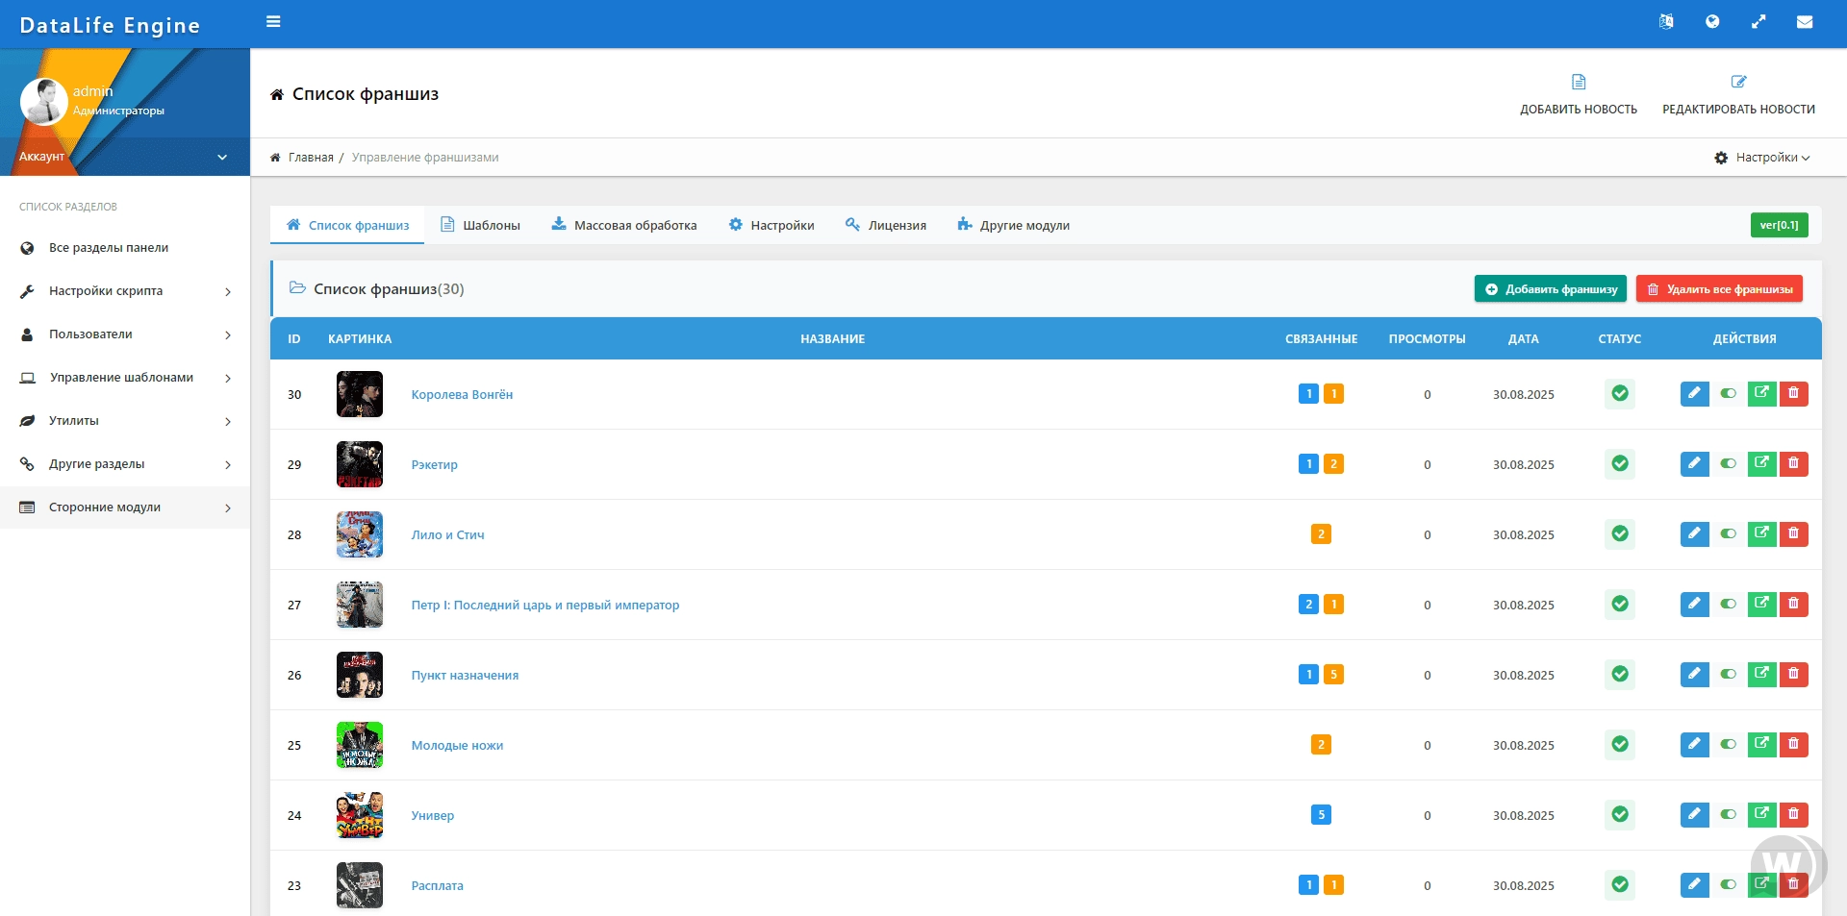Click the hamburger menu icon in header
This screenshot has height=916, width=1847.
pos(273,22)
